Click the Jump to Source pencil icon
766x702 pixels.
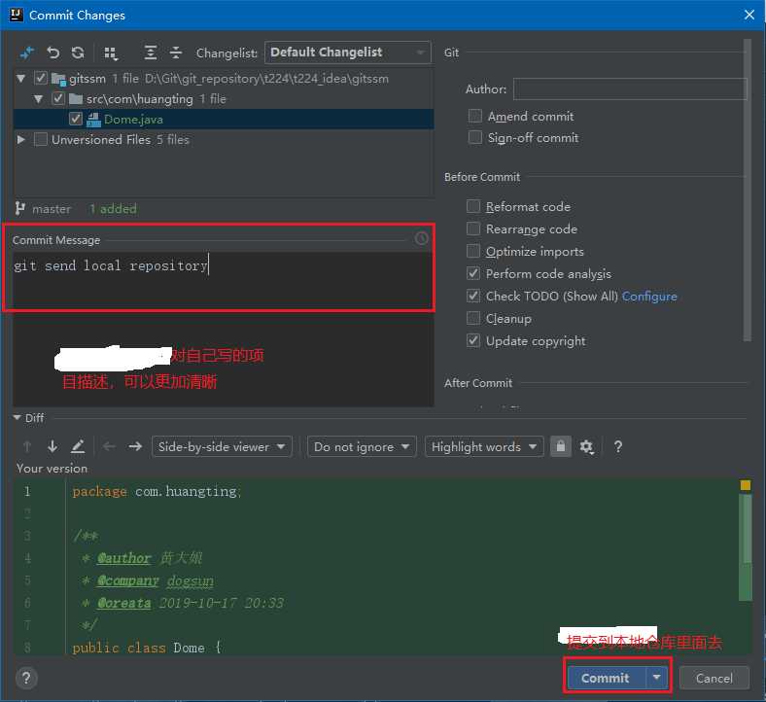coord(78,446)
